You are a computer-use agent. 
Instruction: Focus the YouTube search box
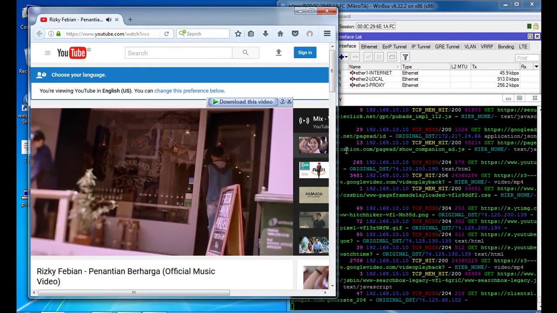tap(178, 53)
